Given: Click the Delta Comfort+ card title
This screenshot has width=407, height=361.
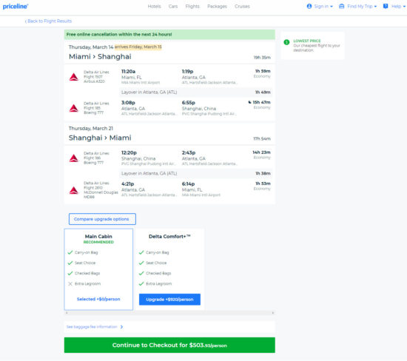Looking at the screenshot, I should click(x=169, y=237).
